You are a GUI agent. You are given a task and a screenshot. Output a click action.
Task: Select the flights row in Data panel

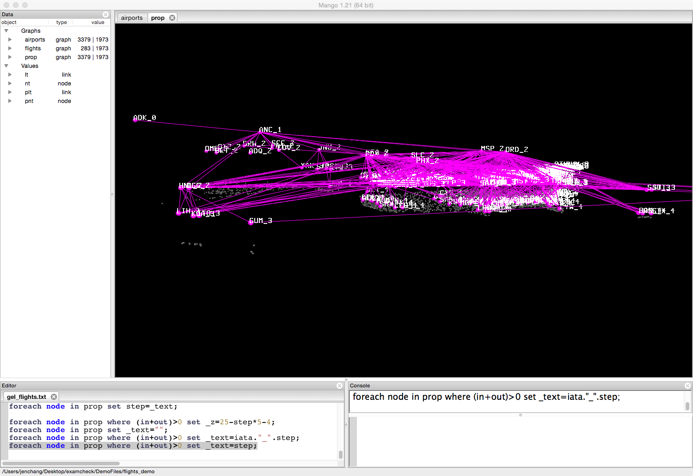tap(33, 48)
